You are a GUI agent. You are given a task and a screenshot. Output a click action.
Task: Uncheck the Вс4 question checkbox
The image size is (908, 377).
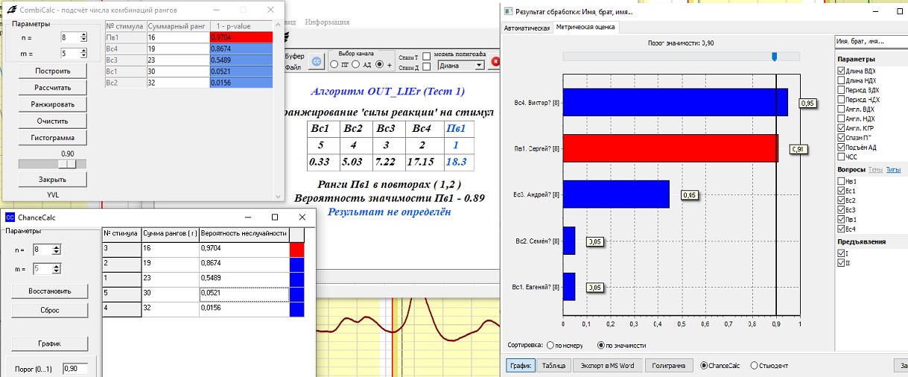(x=842, y=229)
